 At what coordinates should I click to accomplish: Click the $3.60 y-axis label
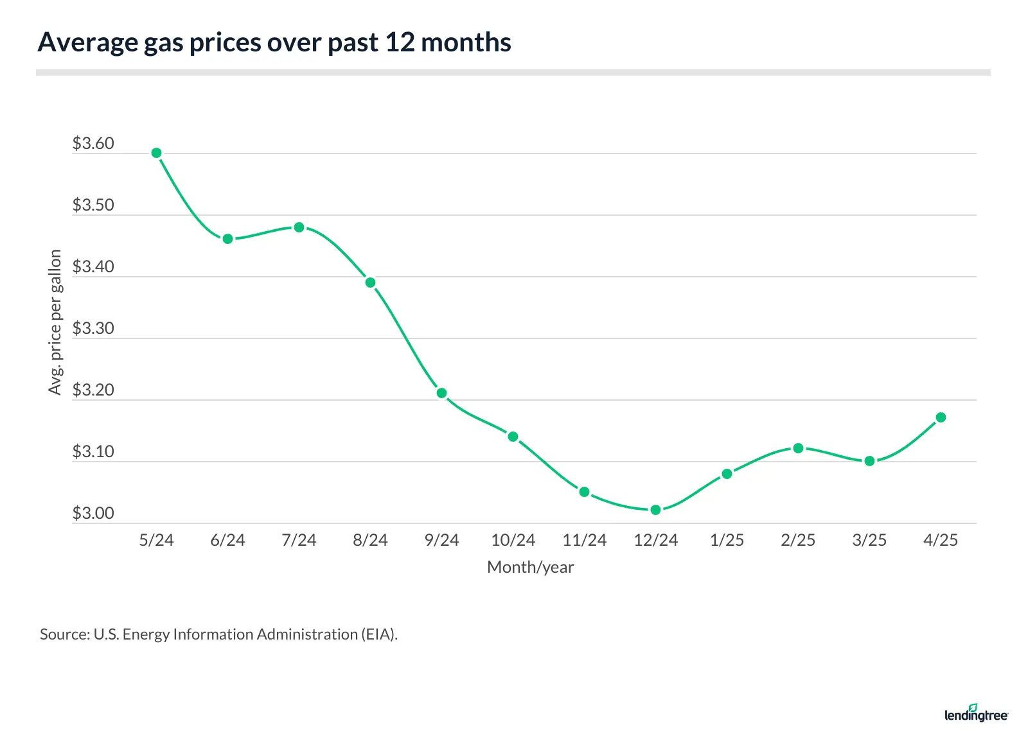[x=93, y=143]
